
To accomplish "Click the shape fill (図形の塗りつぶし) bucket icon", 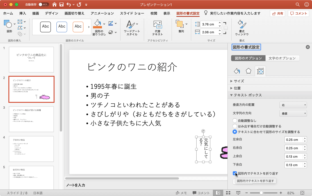I will point(97,24).
